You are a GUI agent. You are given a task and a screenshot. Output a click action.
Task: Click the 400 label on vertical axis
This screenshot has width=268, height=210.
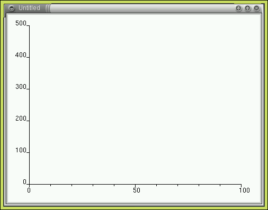pyautogui.click(x=21, y=55)
